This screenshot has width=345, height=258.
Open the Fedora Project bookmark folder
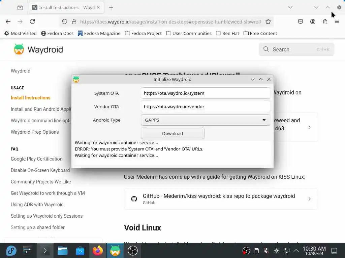click(143, 33)
